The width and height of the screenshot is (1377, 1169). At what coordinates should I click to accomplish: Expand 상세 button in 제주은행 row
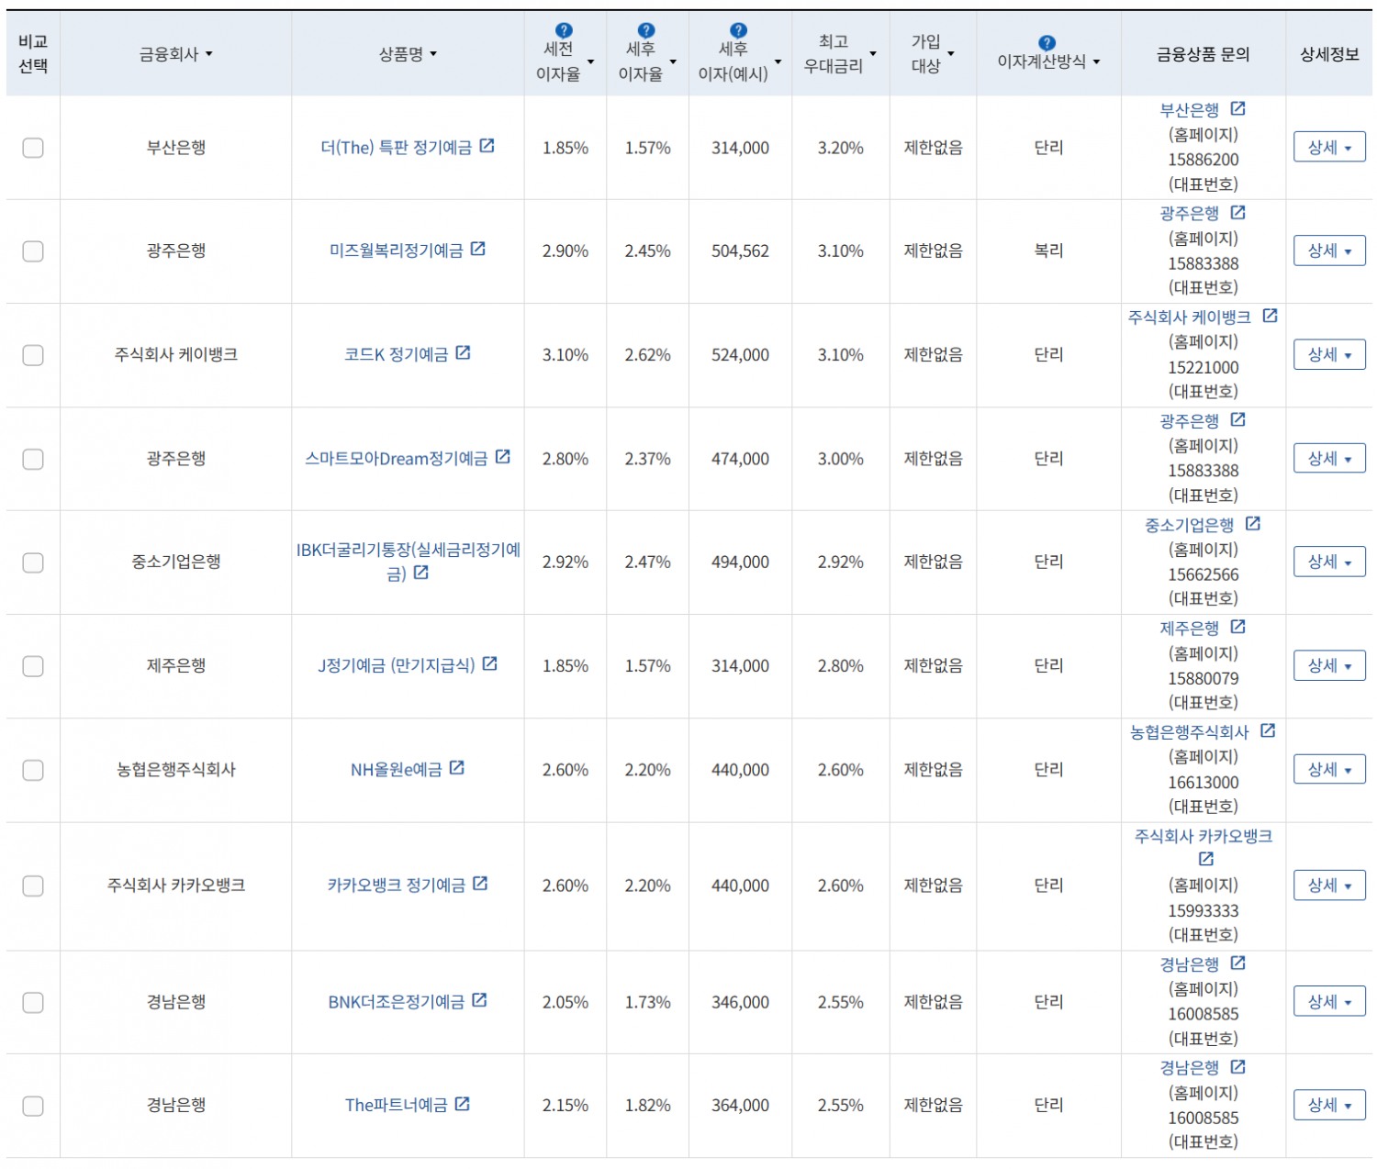[1329, 665]
